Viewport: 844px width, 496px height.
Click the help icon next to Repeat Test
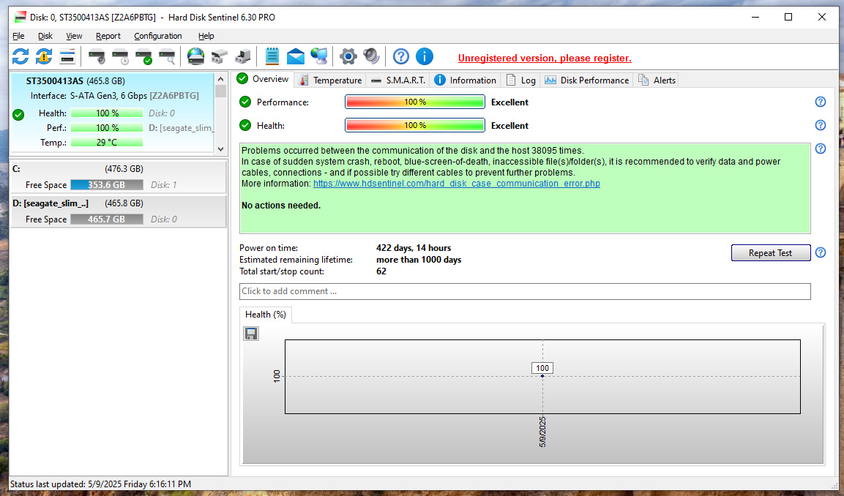pos(821,252)
